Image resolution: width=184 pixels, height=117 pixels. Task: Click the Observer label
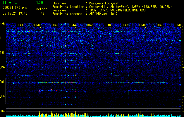pyautogui.click(x=59, y=3)
